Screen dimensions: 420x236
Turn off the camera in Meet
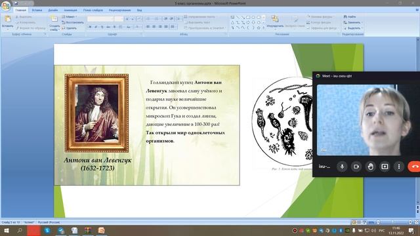click(356, 167)
